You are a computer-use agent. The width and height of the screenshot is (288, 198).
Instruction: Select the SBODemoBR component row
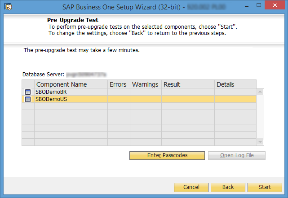139,92
